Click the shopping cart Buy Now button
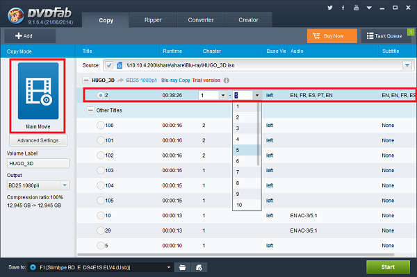Viewport: 417px width, 277px height. [332, 36]
